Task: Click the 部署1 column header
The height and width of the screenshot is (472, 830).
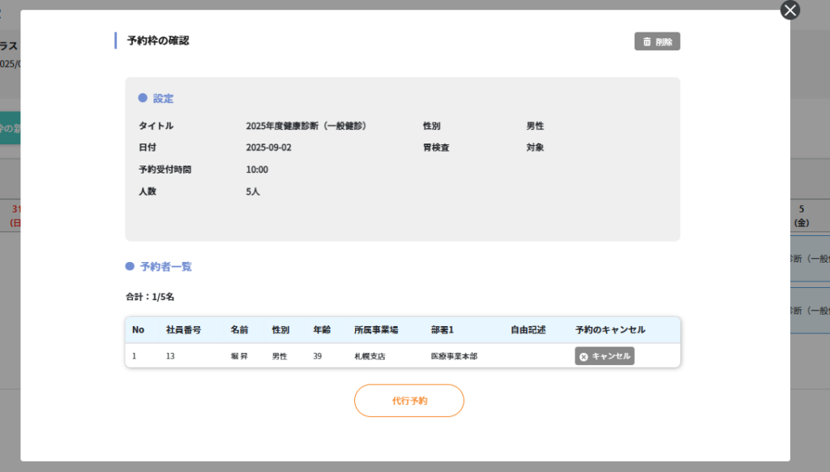Action: pyautogui.click(x=443, y=330)
